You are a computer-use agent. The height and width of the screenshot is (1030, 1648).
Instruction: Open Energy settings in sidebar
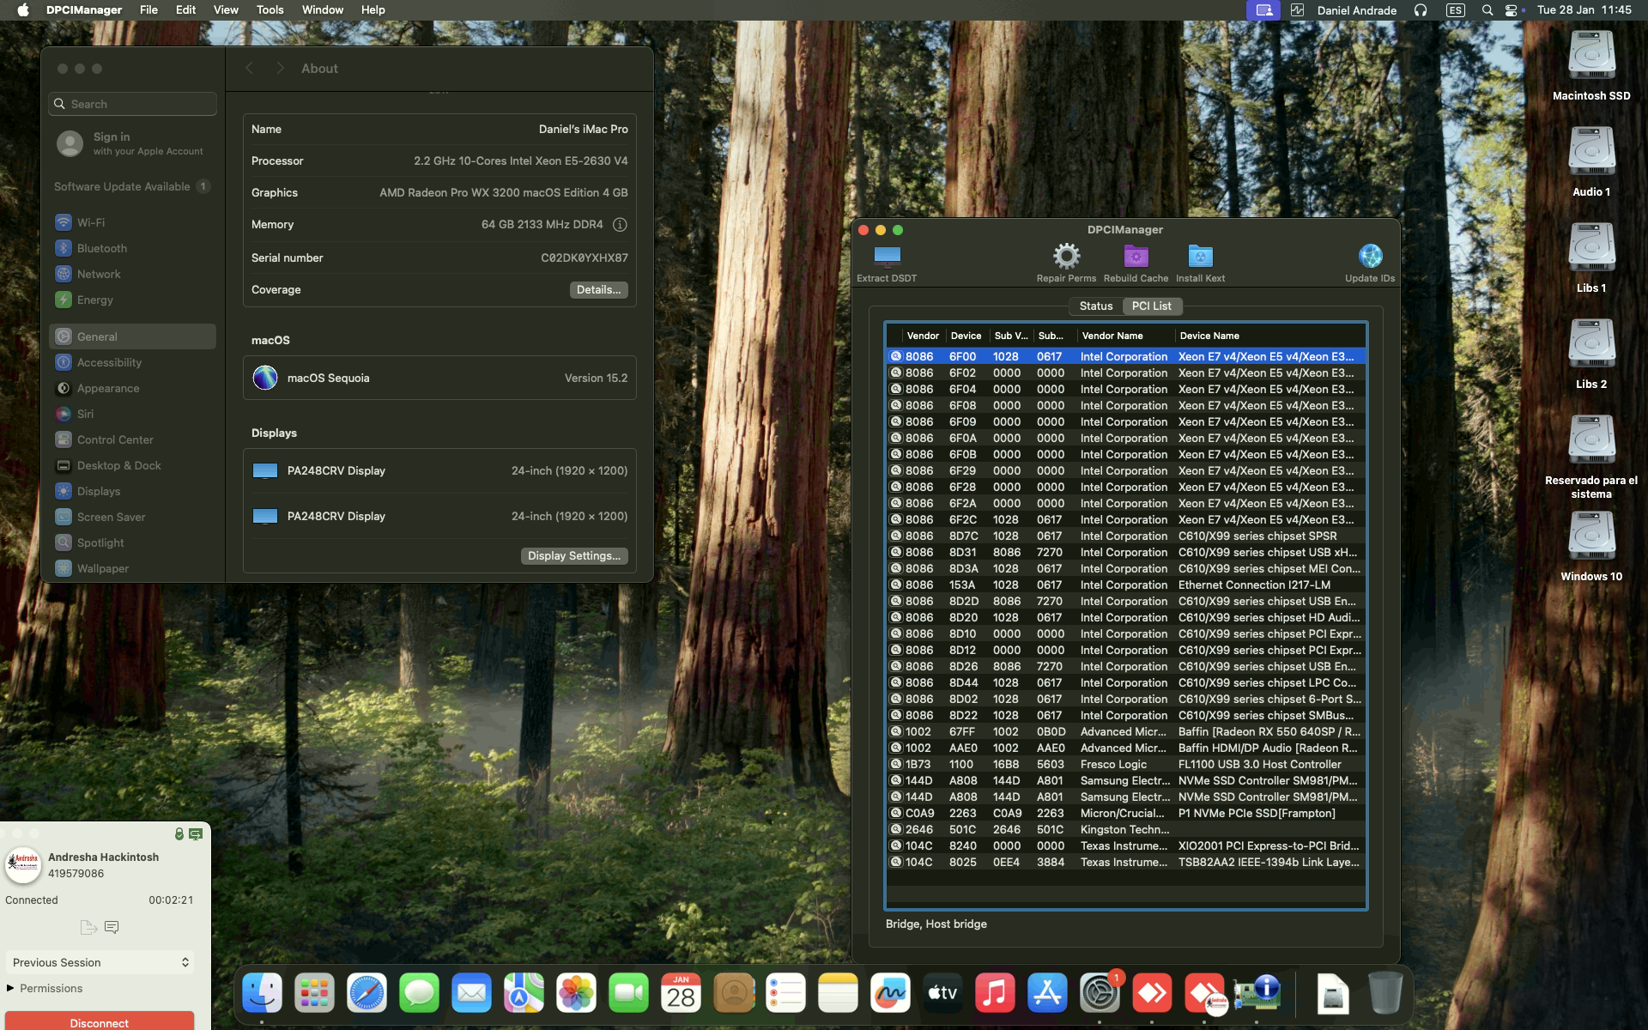click(x=132, y=300)
